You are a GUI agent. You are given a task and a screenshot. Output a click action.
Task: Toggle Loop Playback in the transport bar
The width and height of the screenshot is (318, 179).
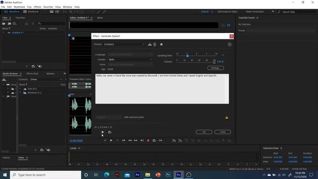[x=154, y=140]
